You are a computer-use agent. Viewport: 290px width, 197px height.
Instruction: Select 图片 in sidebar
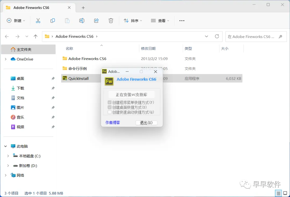20,107
